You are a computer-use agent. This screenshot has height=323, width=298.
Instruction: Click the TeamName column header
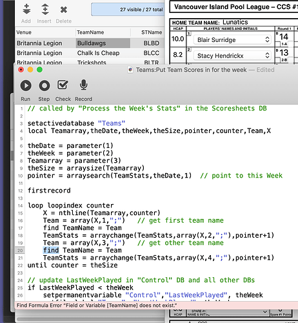click(x=90, y=32)
